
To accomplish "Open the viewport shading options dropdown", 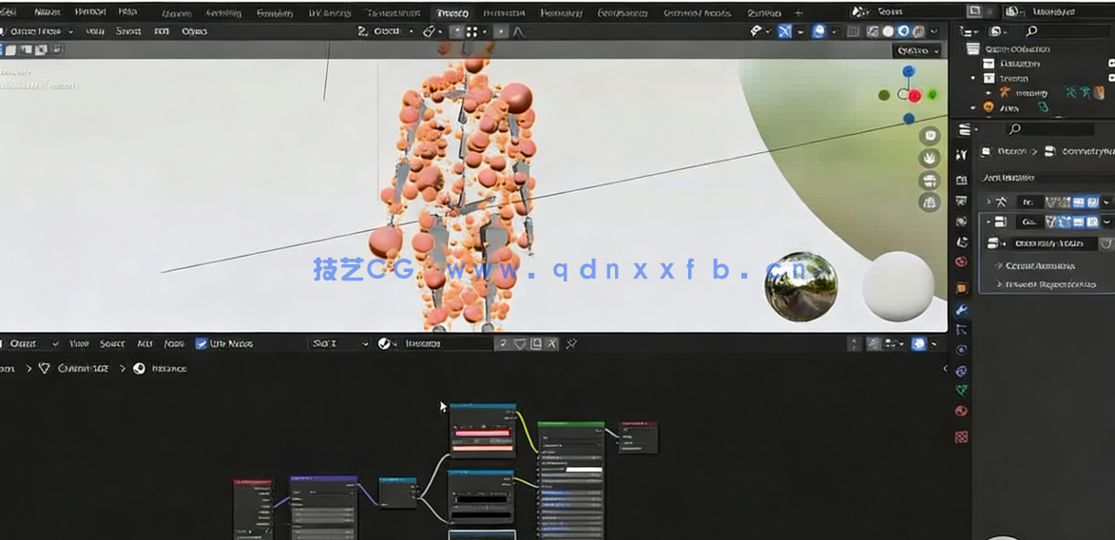I will pos(933,31).
